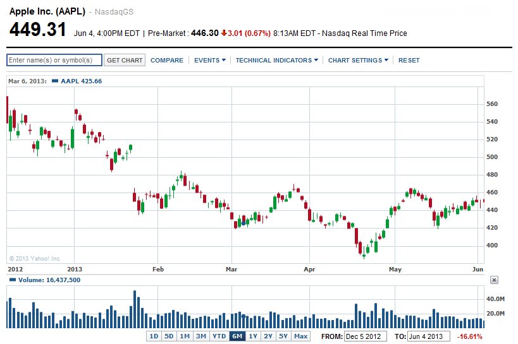The image size is (518, 344).
Task: Click the Mar axis label
Action: click(231, 269)
